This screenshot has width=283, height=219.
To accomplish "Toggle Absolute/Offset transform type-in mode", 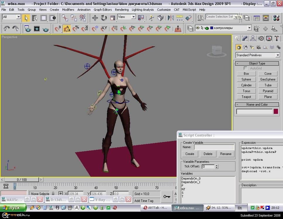I will [61, 194].
